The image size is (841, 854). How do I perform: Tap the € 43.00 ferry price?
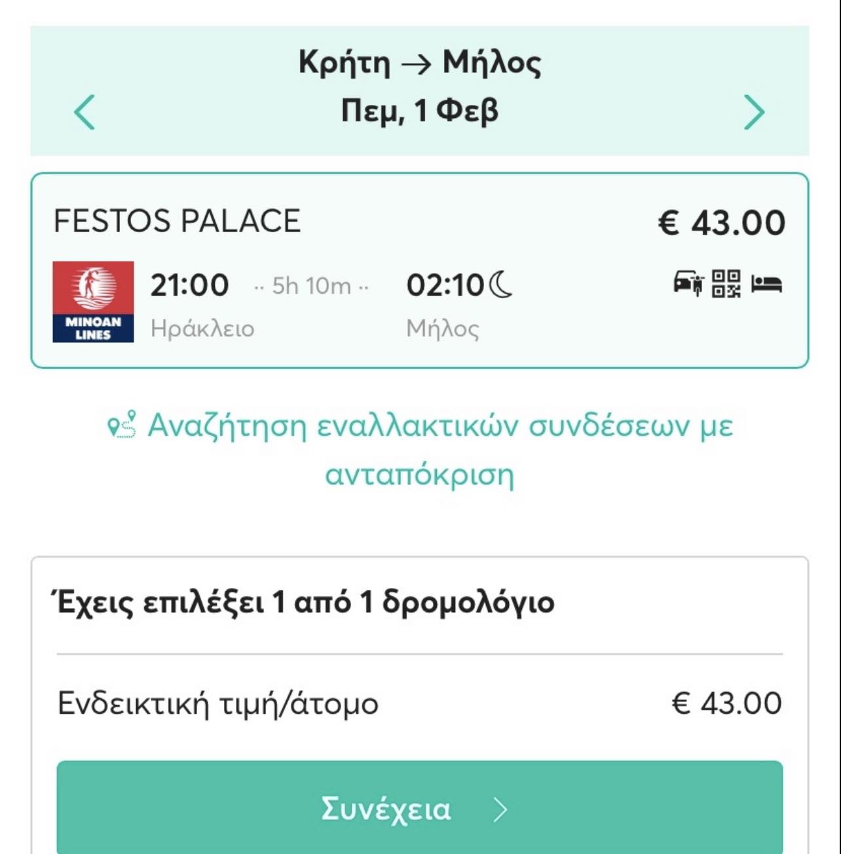point(721,223)
